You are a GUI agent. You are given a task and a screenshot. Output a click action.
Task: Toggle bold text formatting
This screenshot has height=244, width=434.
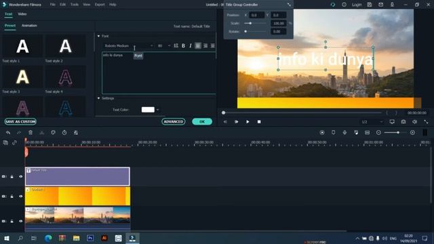pos(183,45)
